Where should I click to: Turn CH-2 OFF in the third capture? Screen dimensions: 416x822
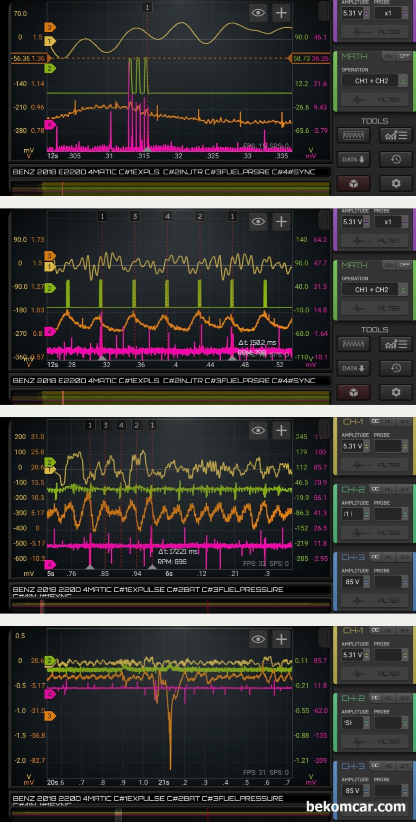pos(404,489)
